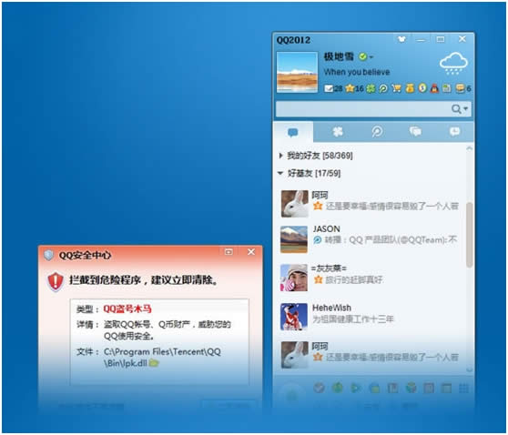Collapse the 好基友 [17/59] group

coord(280,173)
